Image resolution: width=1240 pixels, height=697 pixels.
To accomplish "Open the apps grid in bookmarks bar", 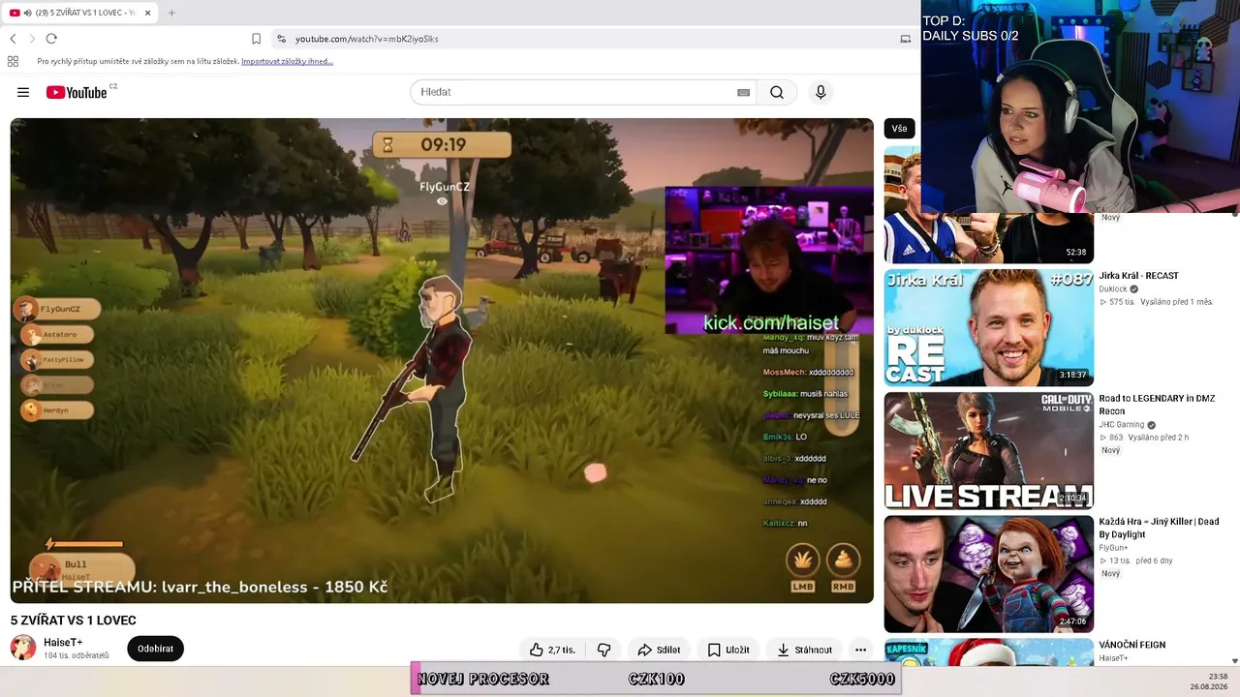I will [13, 61].
